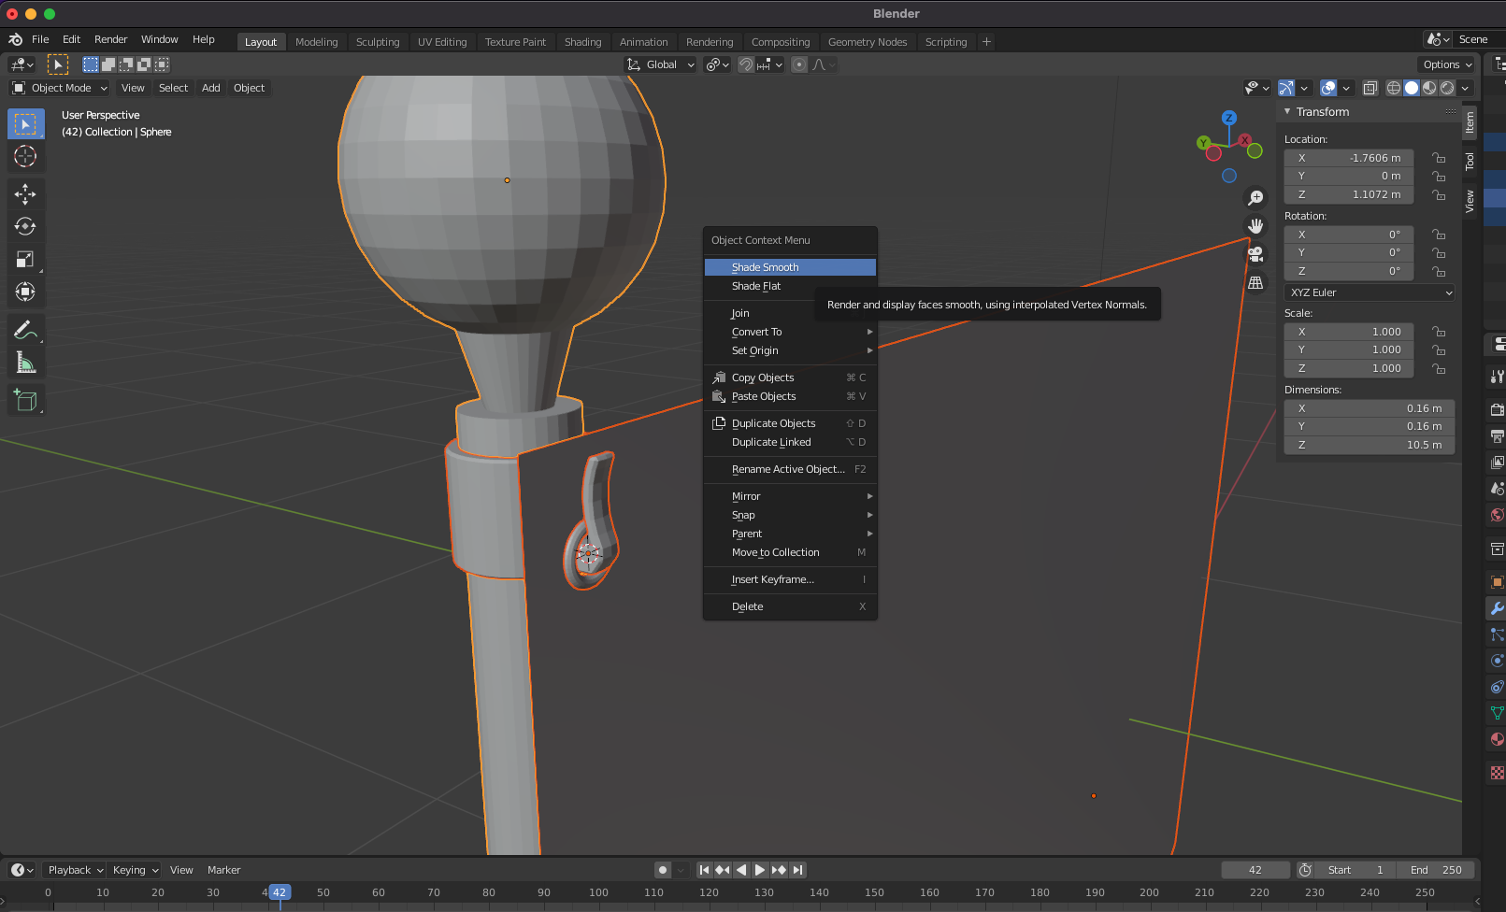
Task: Activate the Transform tool
Action: click(x=25, y=292)
